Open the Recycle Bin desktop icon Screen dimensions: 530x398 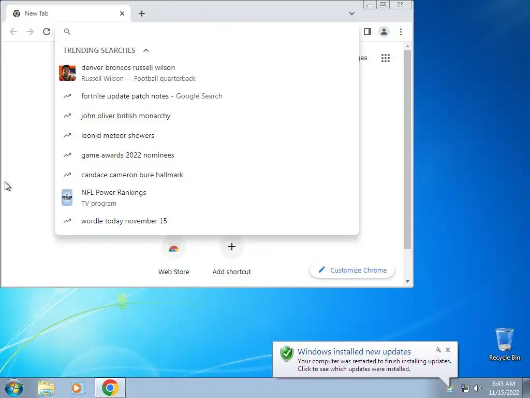[x=505, y=344]
